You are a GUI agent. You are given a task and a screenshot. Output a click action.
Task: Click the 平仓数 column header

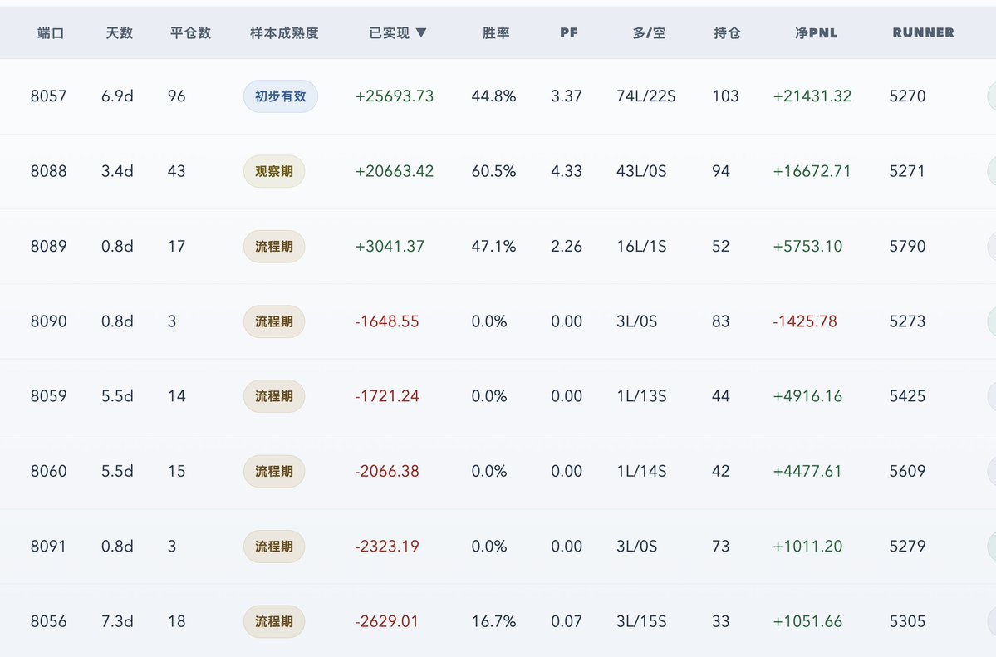[190, 33]
